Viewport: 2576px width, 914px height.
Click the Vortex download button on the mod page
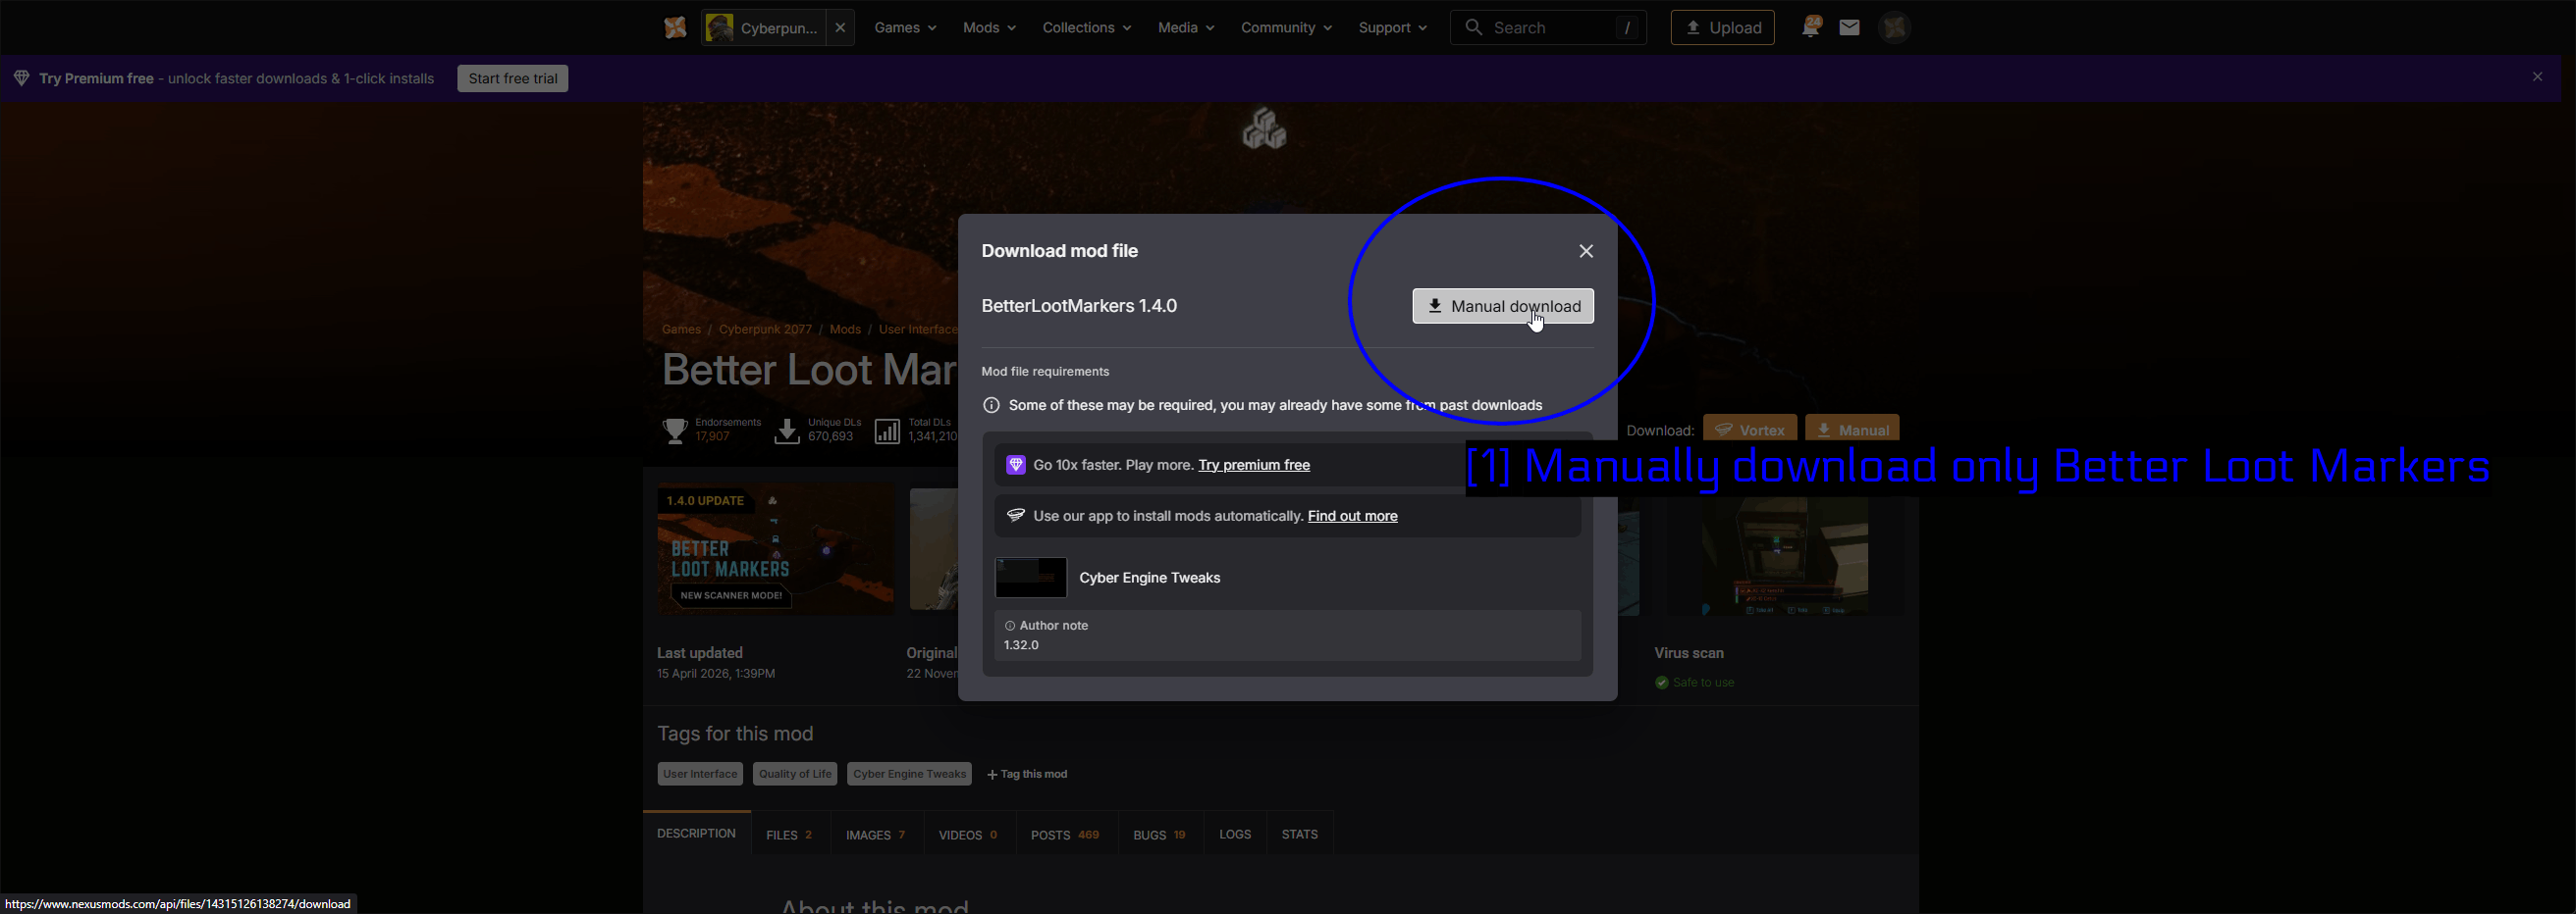click(1750, 430)
